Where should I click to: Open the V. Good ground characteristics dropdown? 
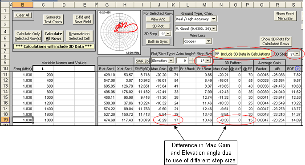point(214,28)
